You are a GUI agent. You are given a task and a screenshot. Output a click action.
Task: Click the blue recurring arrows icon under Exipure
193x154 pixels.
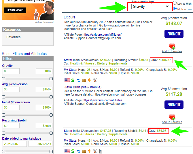coord(78,80)
